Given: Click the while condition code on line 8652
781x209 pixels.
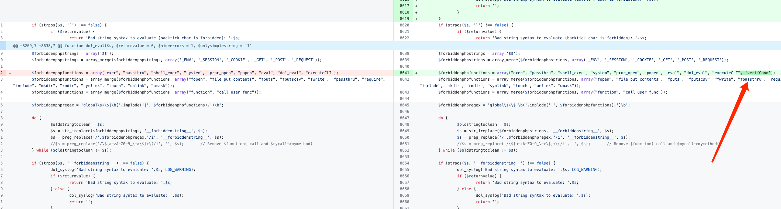Looking at the screenshot, I should 478,150.
